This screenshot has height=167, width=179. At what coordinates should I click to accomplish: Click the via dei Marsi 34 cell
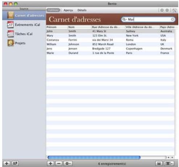click(102, 40)
